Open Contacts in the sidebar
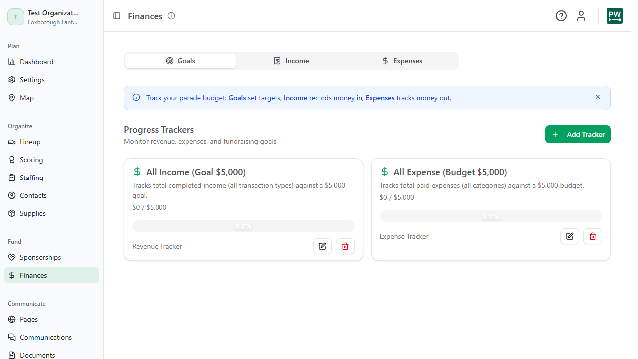 (x=51, y=195)
